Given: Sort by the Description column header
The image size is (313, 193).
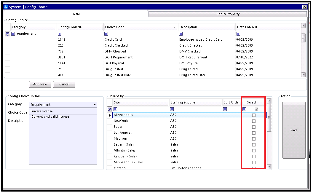Looking at the screenshot, I should (x=207, y=27).
